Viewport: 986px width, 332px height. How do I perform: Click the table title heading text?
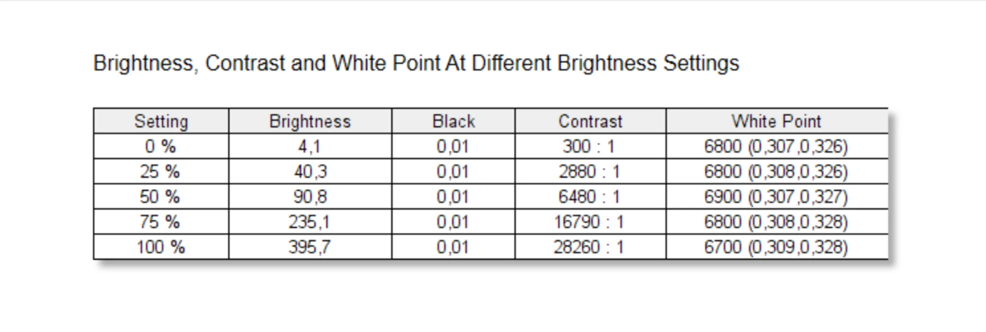click(416, 64)
